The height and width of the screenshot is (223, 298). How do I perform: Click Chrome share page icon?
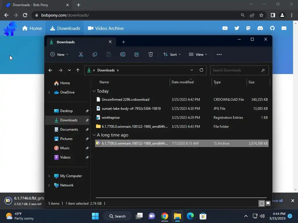(x=252, y=15)
